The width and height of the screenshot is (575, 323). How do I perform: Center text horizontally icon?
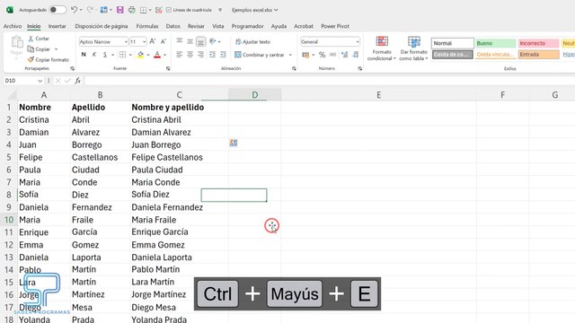190,55
